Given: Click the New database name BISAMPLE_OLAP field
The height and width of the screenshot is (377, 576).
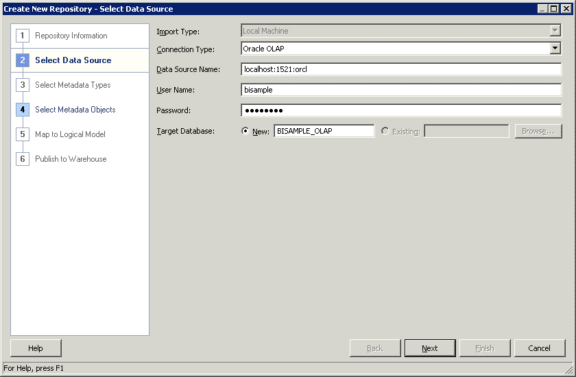Looking at the screenshot, I should [x=324, y=131].
